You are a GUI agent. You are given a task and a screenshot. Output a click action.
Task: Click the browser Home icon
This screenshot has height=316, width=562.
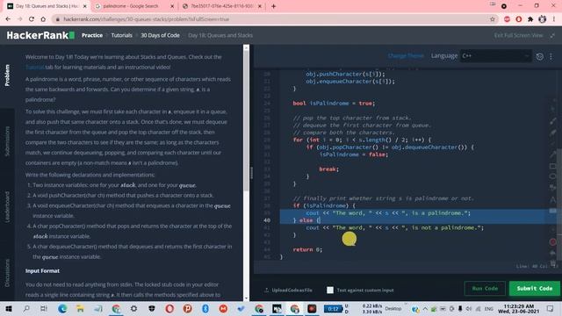[43, 19]
